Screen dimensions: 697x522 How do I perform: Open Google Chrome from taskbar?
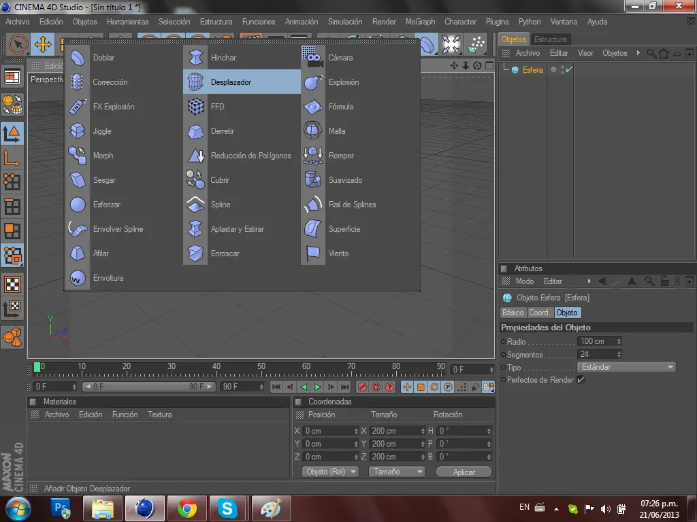coord(187,508)
